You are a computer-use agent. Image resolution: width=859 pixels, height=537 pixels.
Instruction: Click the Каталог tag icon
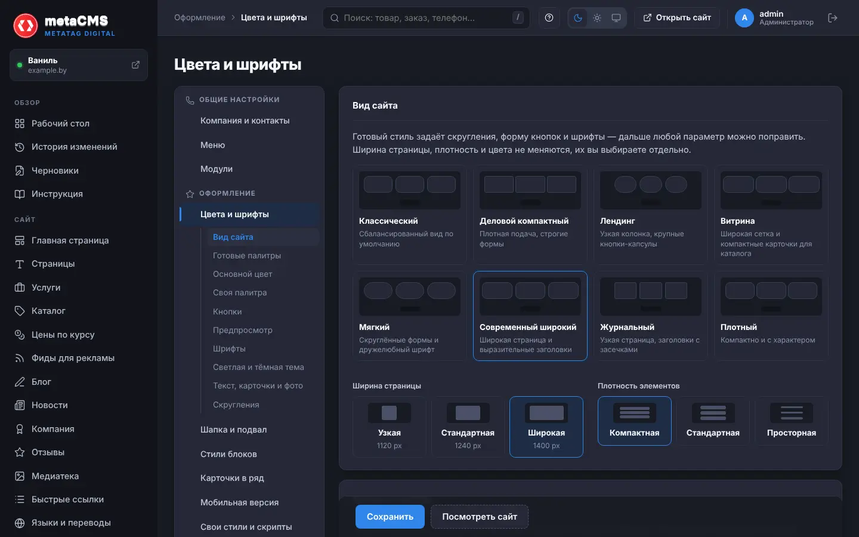click(20, 311)
